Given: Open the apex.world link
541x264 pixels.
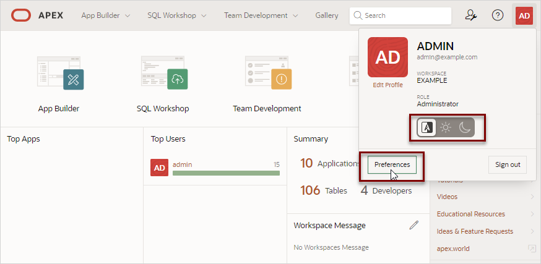Looking at the screenshot, I should 453,249.
